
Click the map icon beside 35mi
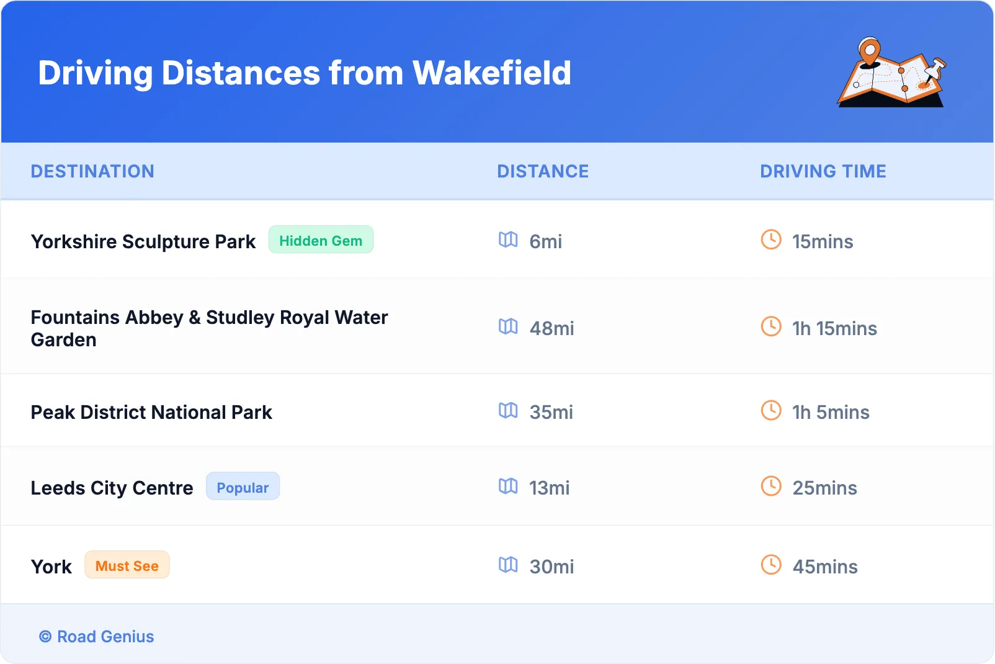(x=508, y=410)
